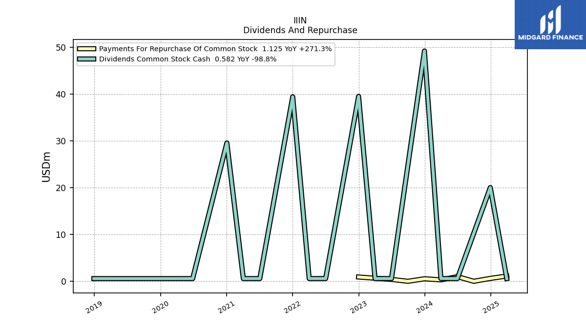The height and width of the screenshot is (329, 586).
Task: Click the 2025 dividend peak near 20
Action: (490, 188)
